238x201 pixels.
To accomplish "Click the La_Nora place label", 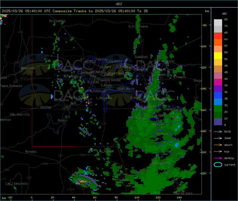I will pyautogui.click(x=105, y=67).
